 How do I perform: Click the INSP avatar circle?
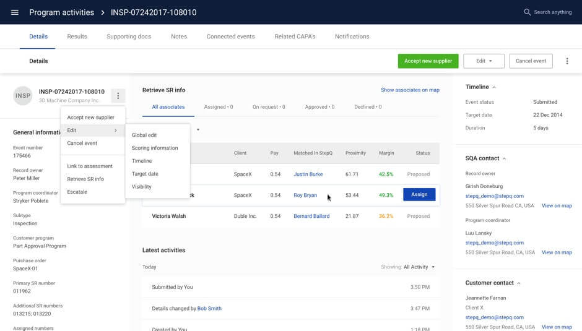(23, 96)
